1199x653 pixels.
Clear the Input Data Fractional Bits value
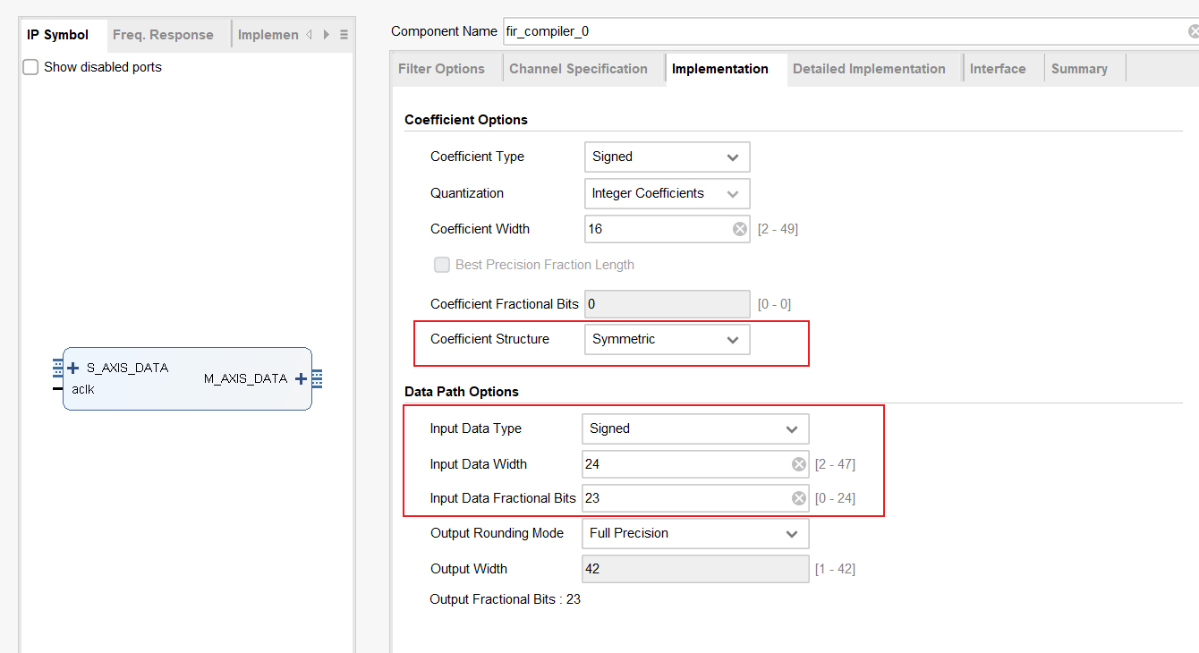799,498
